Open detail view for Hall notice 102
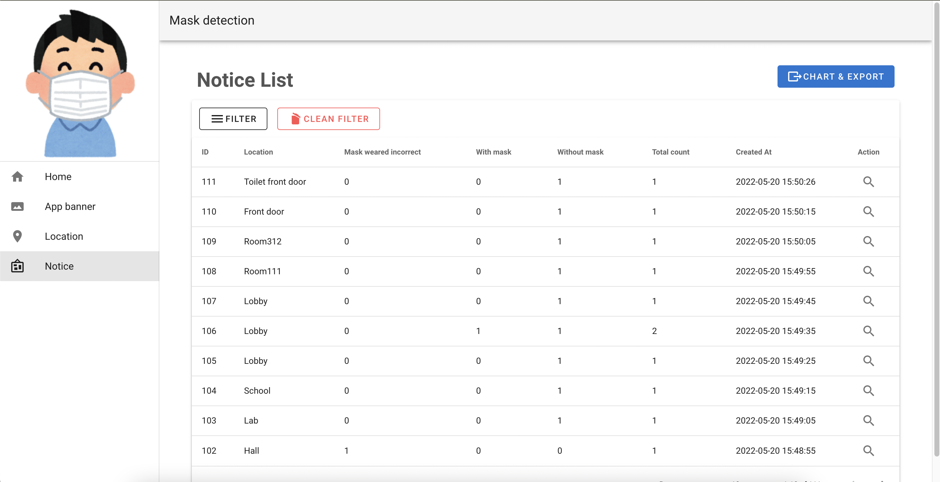The height and width of the screenshot is (482, 940). click(x=868, y=451)
